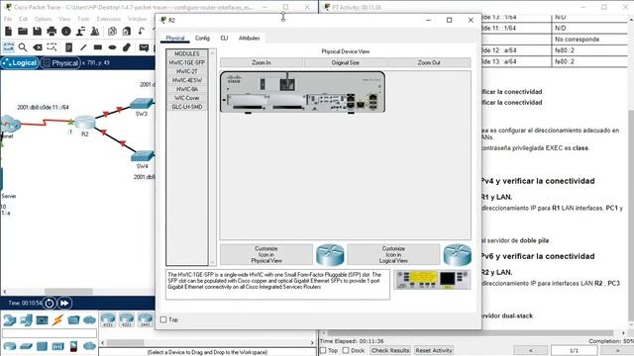This screenshot has width=634, height=356.
Task: Choose Network Devices category icon
Action: pyautogui.click(x=10, y=320)
